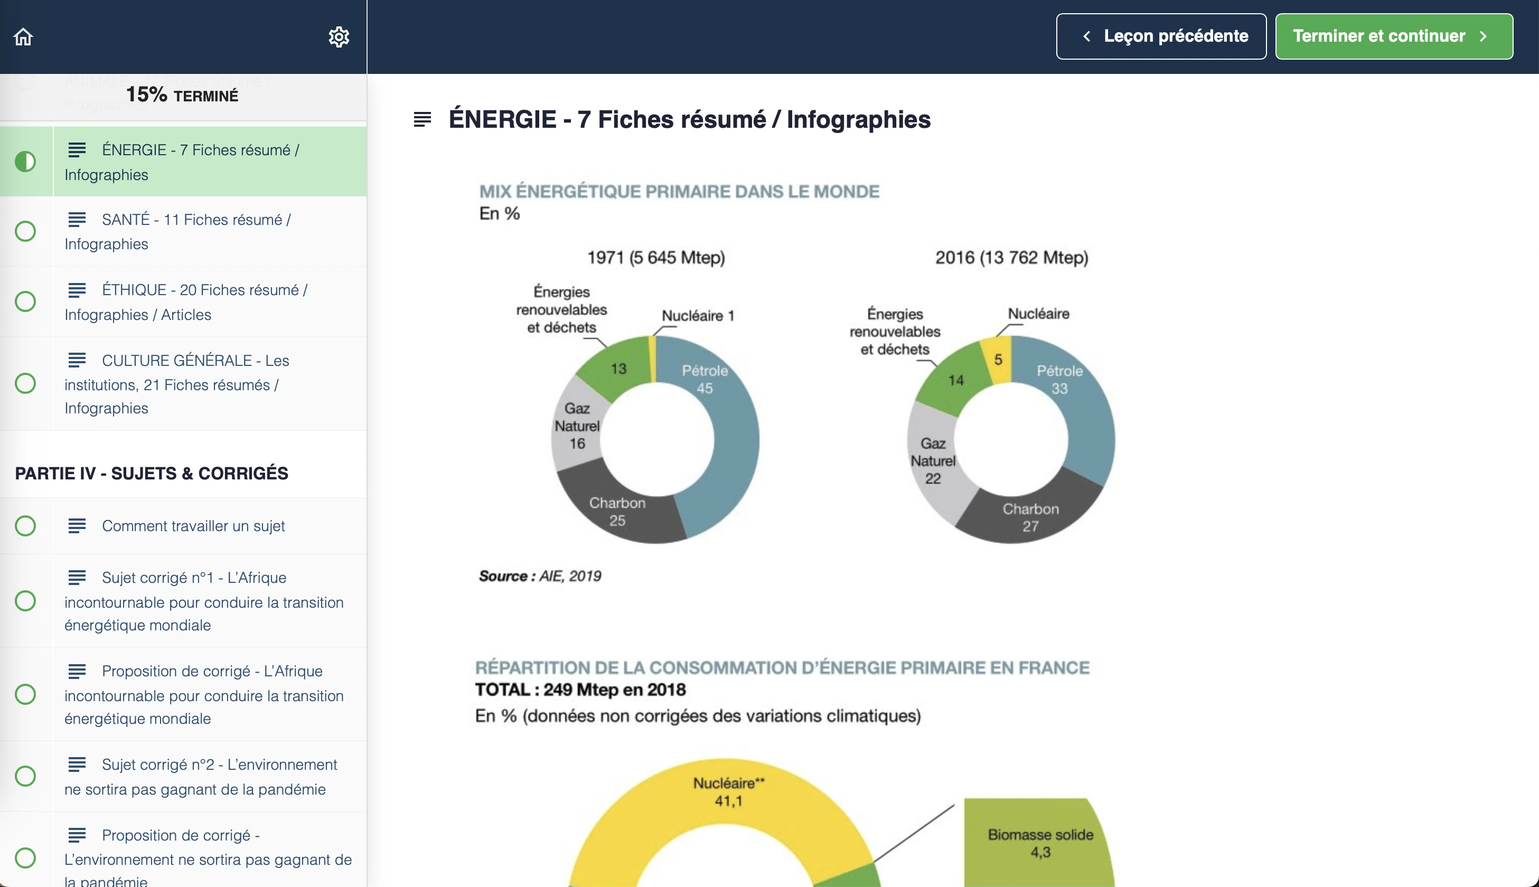Click the Source : AIE, 2019 caption
Screen dimensions: 1539x887
pyautogui.click(x=540, y=575)
